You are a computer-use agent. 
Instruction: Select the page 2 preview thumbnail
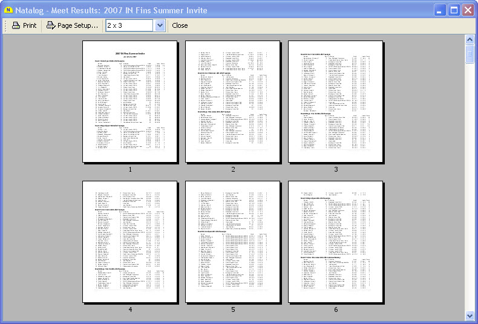click(x=232, y=102)
